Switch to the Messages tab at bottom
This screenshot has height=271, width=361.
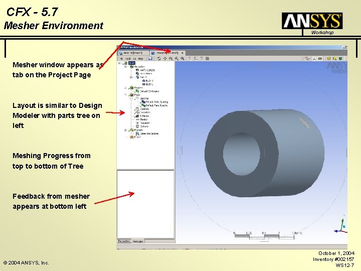coord(138,241)
